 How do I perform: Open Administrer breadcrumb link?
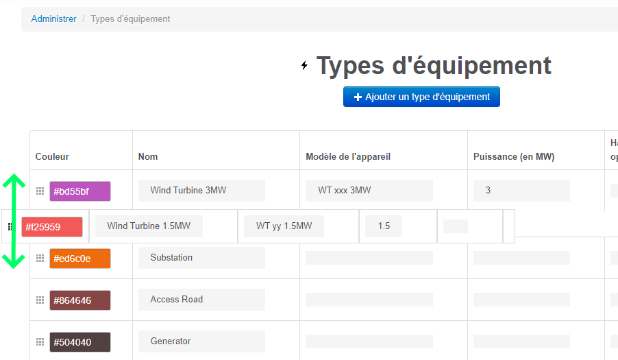tap(53, 19)
